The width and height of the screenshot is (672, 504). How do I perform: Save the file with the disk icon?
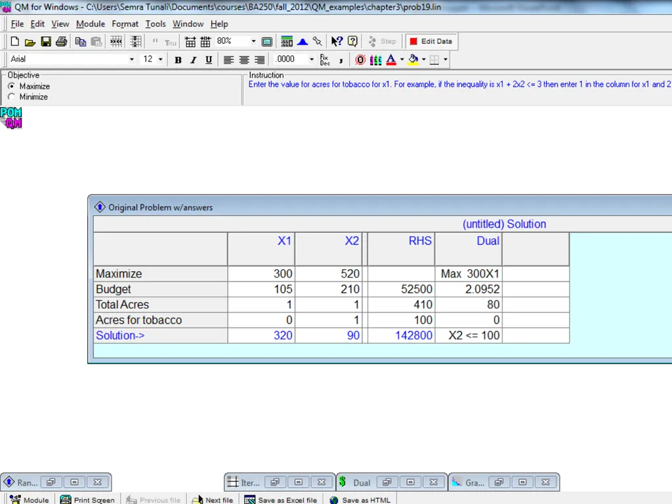click(x=46, y=41)
